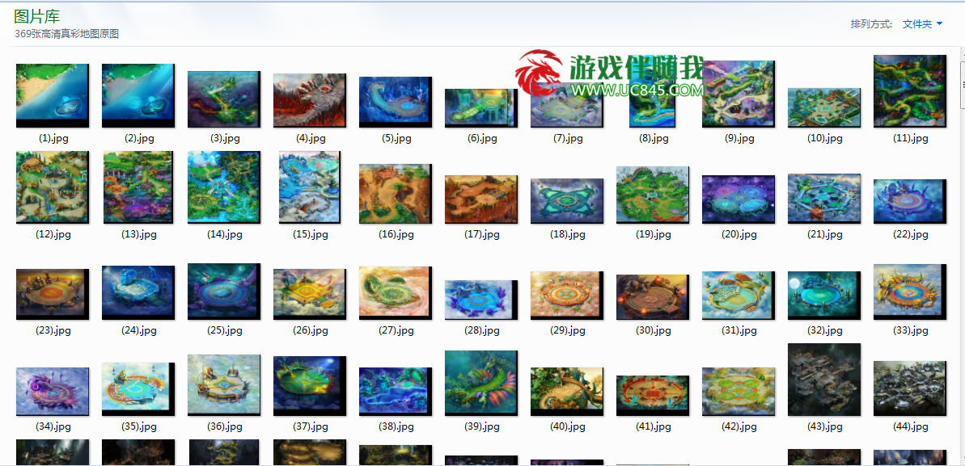Screen dimensions: 965x466
Task: Select thumbnail of (6).jpg
Action: 481,107
